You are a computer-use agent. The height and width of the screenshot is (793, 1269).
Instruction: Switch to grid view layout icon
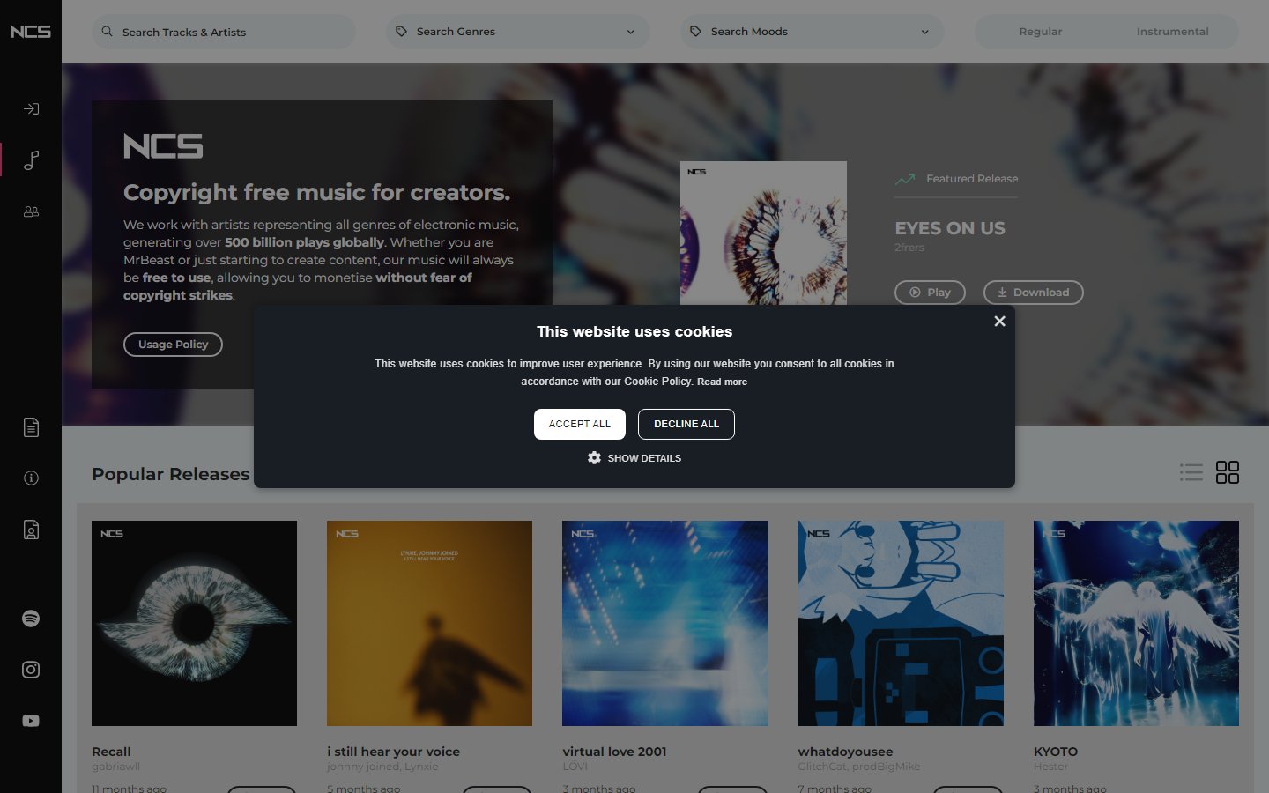pyautogui.click(x=1228, y=473)
